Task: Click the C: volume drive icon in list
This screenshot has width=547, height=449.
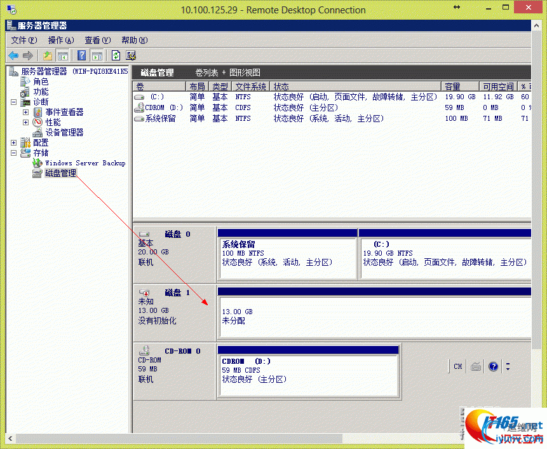Action: 139,97
